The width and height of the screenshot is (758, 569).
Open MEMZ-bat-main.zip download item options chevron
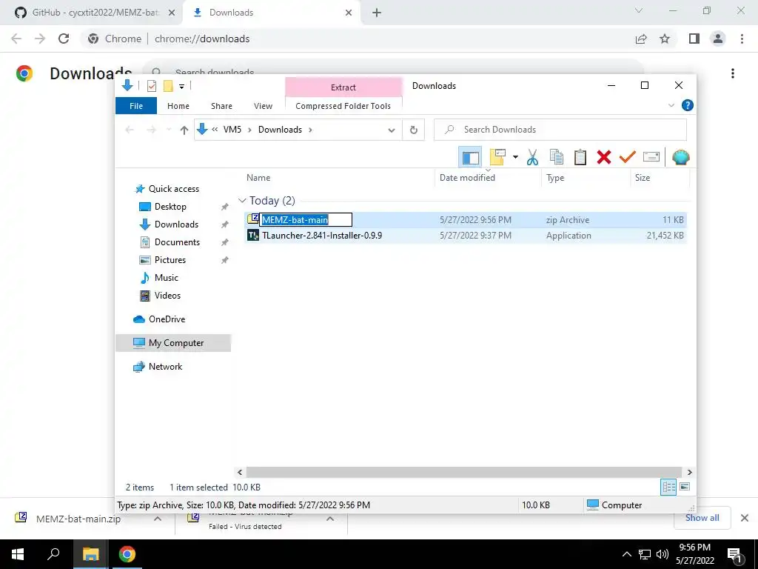(158, 519)
